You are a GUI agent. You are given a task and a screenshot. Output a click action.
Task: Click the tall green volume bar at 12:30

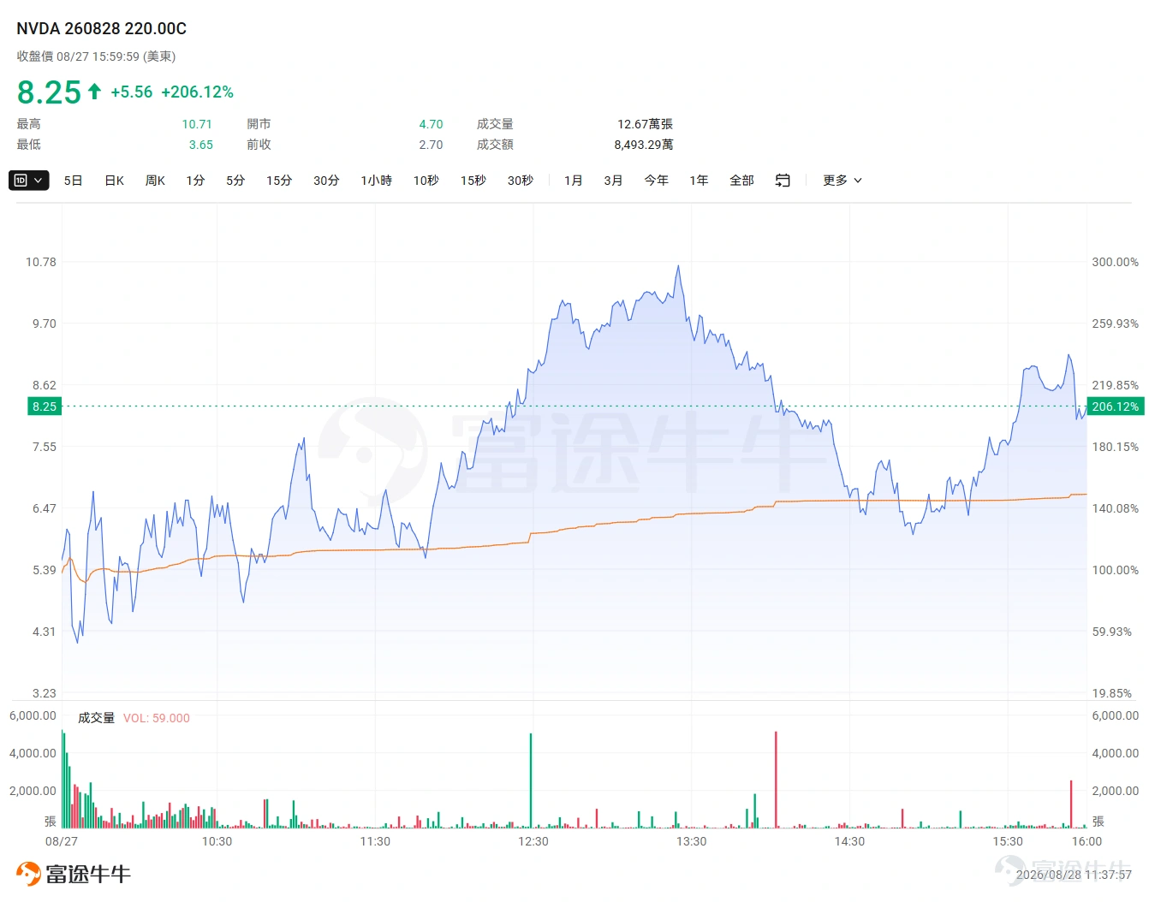(x=531, y=780)
